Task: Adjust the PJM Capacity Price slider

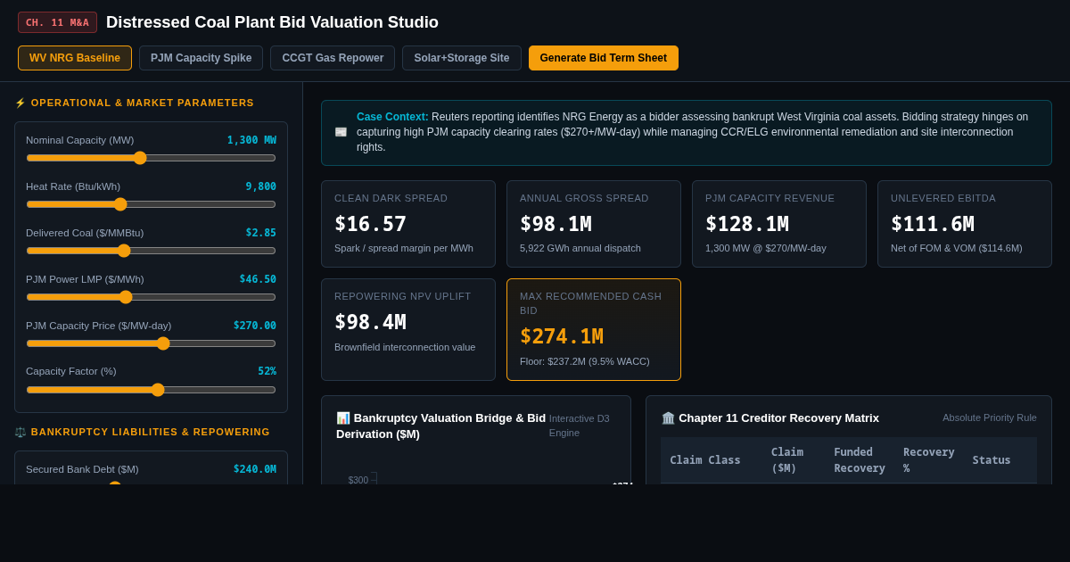Action: coord(151,343)
